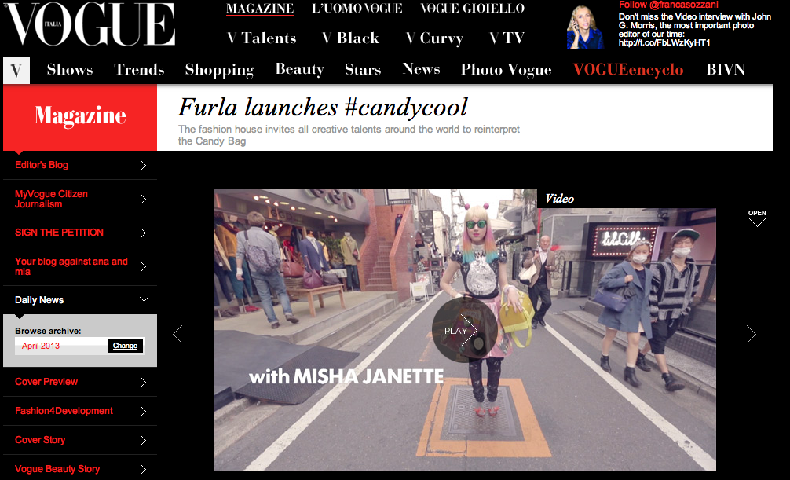The image size is (790, 480).
Task: Click the OPEN chevron icon
Action: tap(757, 222)
